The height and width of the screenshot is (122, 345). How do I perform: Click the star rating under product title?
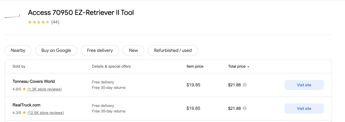click(39, 22)
